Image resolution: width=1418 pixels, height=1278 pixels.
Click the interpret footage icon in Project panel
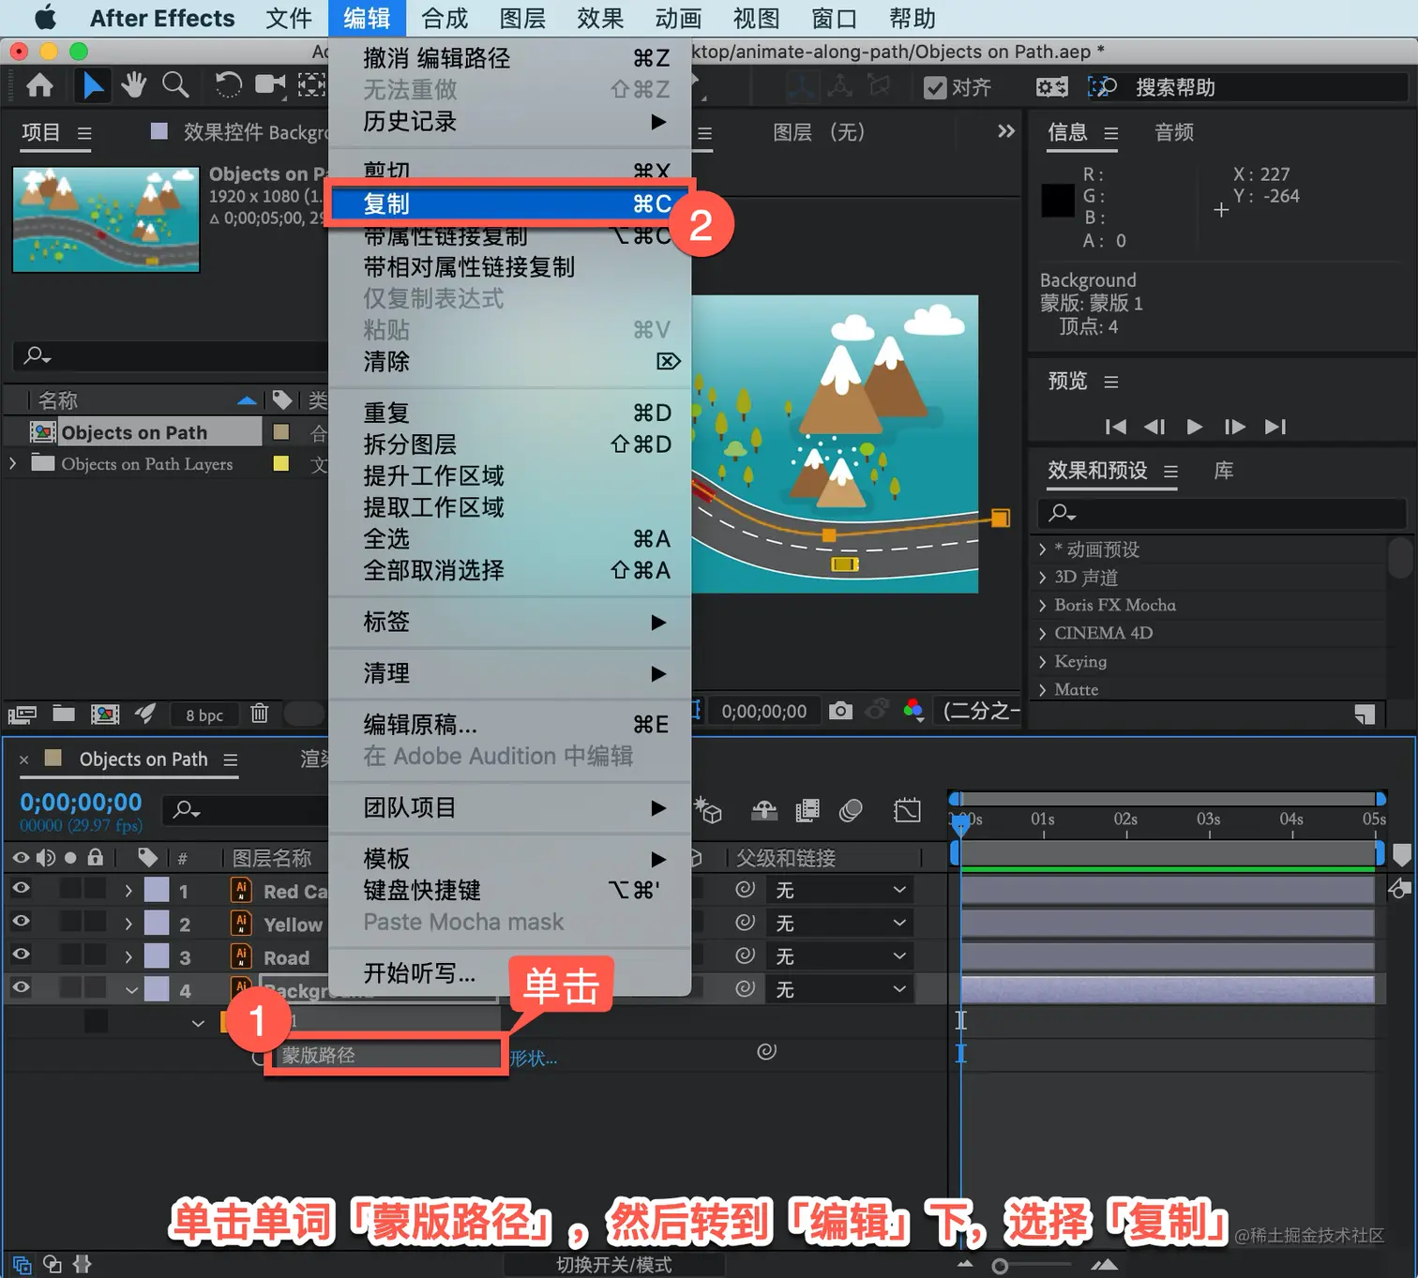coord(22,714)
